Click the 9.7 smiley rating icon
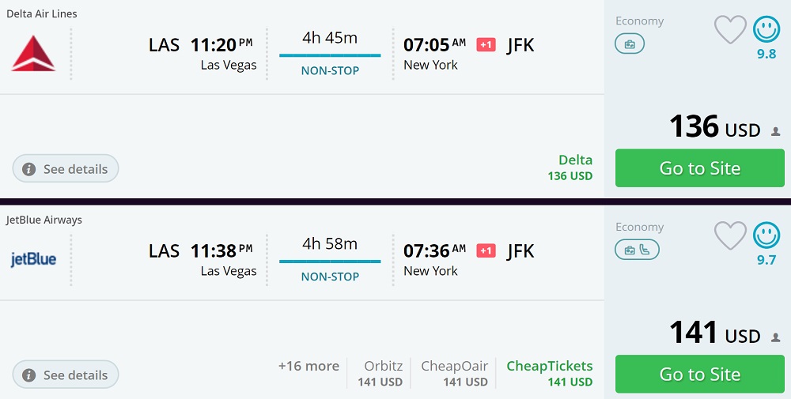The width and height of the screenshot is (791, 399). point(766,235)
